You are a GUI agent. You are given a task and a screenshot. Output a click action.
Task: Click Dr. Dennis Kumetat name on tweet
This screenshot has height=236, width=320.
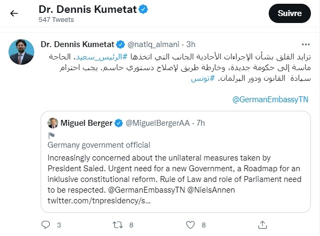pyautogui.click(x=77, y=44)
